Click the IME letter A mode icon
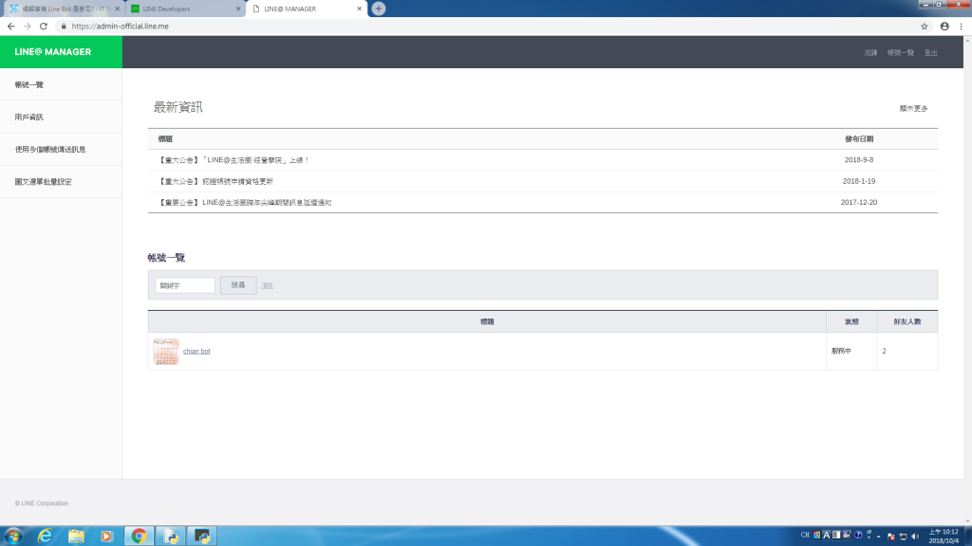Screen dimensions: 972x546 (827, 535)
